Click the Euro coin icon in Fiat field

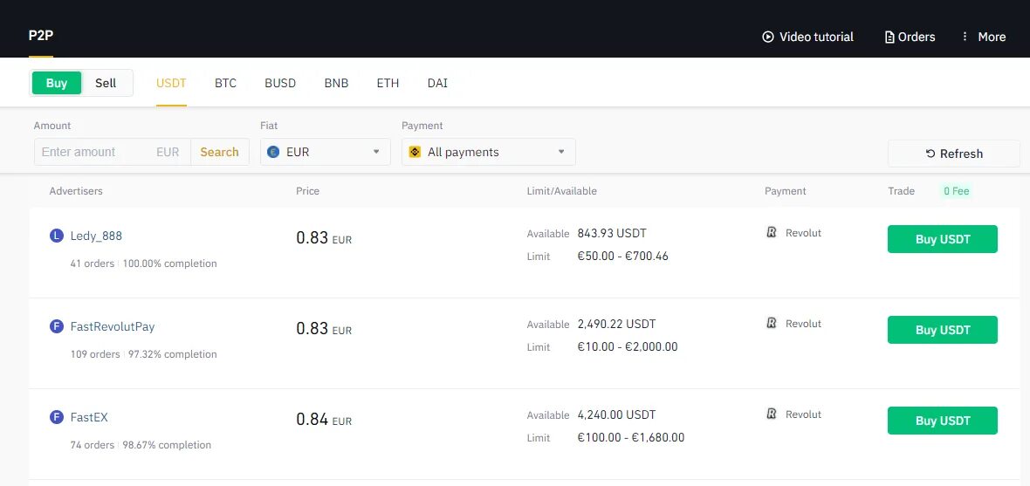273,152
